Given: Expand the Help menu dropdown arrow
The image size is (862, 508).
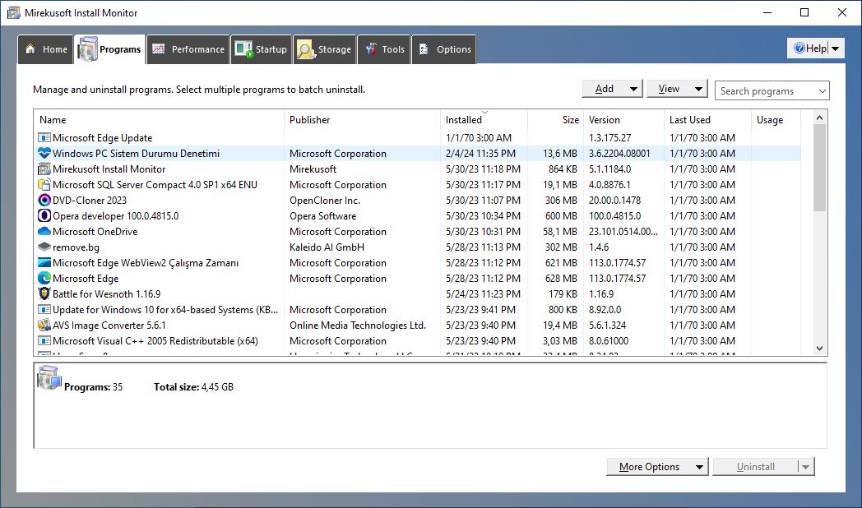Looking at the screenshot, I should tap(836, 48).
